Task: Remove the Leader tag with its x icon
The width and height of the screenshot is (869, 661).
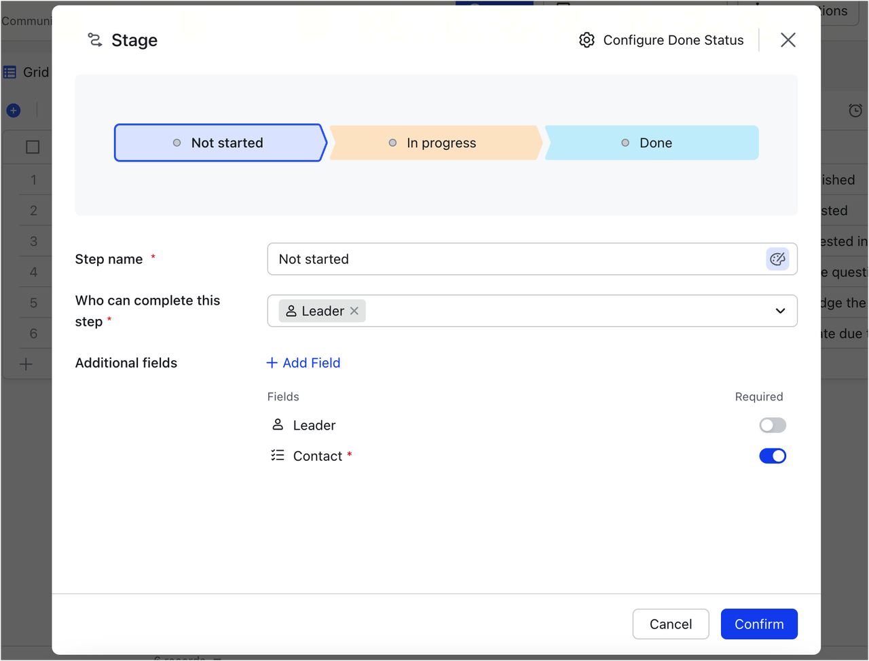Action: [x=354, y=311]
